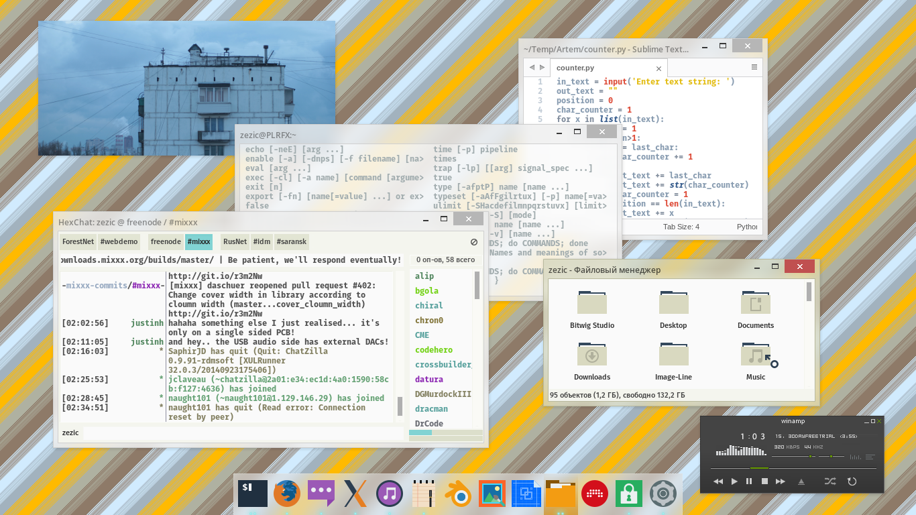The height and width of the screenshot is (515, 916).
Task: Launch Firefox from the dock
Action: coord(287,494)
